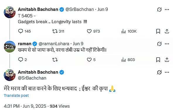This screenshot has width=173, height=110.
Task: Open @ramanLohara profile handle
Action: (x=54, y=44)
